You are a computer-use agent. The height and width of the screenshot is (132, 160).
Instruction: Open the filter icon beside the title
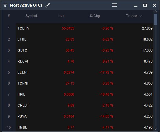pos(5,5)
